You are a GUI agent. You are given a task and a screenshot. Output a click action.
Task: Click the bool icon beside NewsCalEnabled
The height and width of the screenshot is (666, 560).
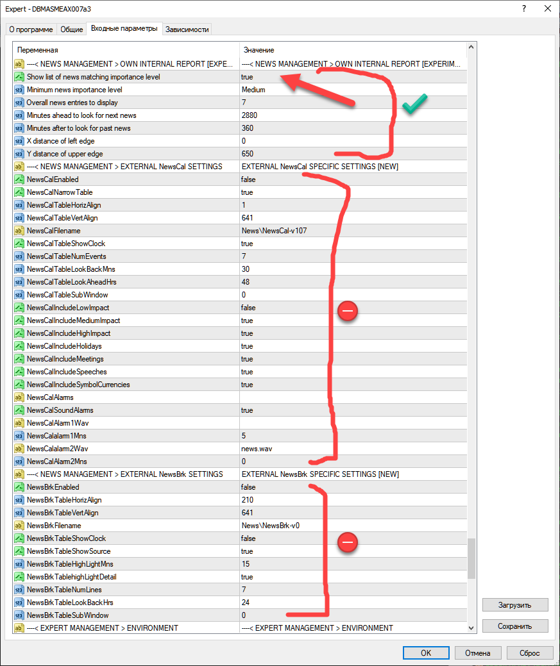click(19, 179)
